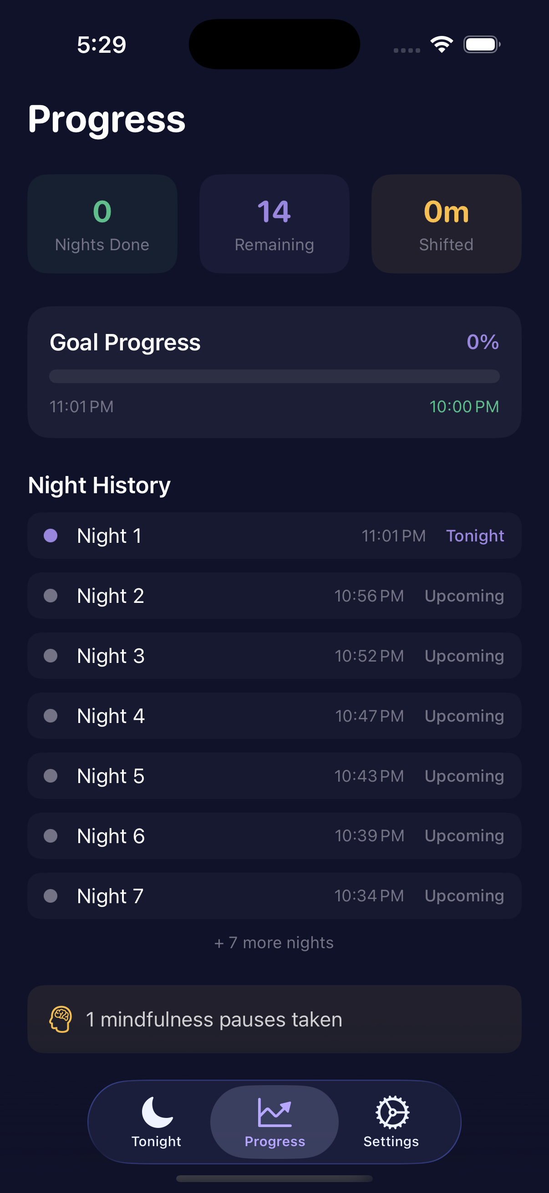Open Settings via the gear icon
549x1193 pixels.
click(x=392, y=1112)
